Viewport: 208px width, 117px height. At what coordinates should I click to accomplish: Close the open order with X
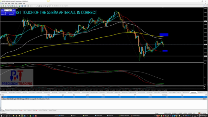click(206, 97)
